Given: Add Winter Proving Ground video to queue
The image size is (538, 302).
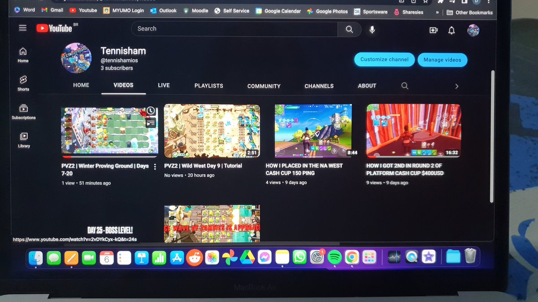Looking at the screenshot, I should click(x=151, y=122).
